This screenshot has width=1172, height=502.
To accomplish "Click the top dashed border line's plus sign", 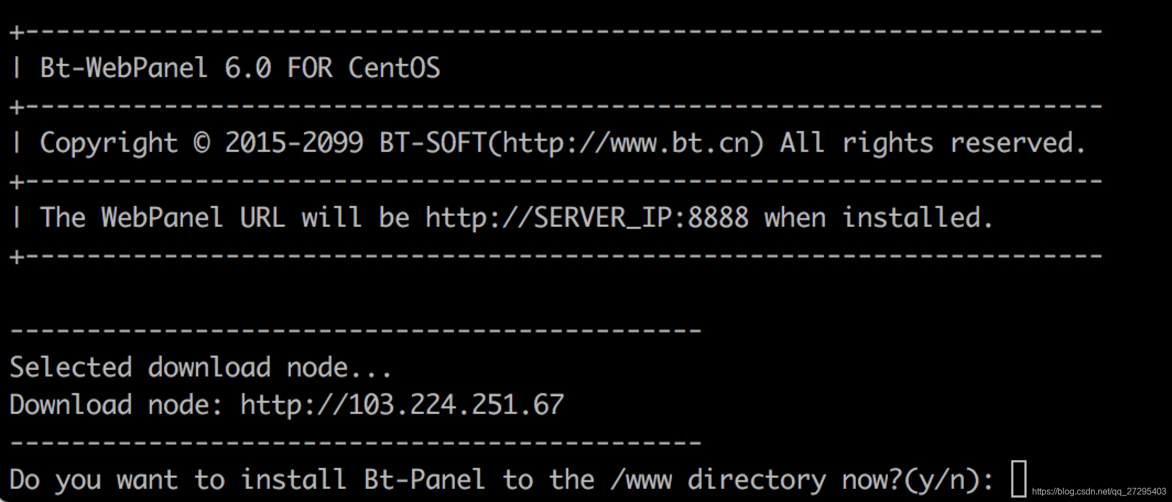I will [x=17, y=32].
